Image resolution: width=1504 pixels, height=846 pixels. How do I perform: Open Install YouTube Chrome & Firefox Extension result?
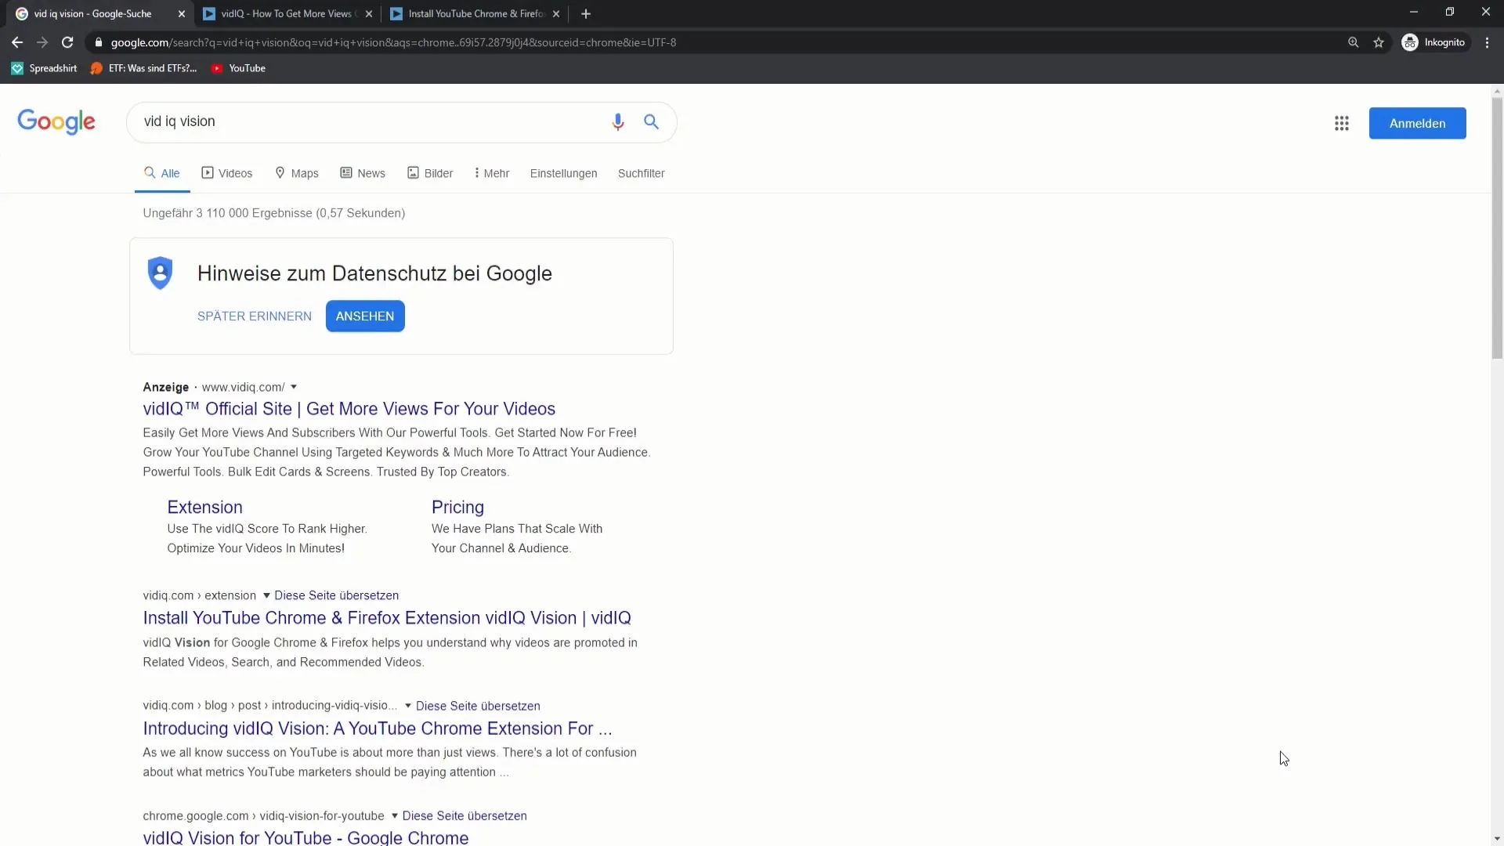click(387, 618)
